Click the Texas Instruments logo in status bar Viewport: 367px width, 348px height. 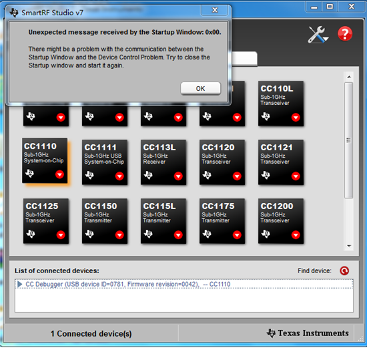click(x=308, y=333)
